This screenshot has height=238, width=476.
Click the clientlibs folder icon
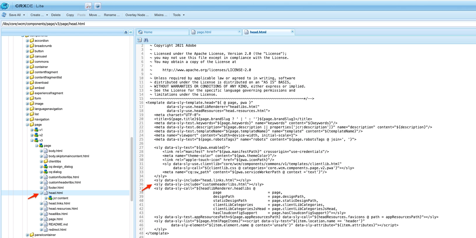click(x=46, y=161)
